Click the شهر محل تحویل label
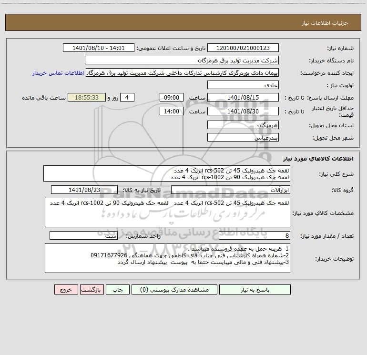Viewport: 367px width, 355px height. tap(333, 138)
